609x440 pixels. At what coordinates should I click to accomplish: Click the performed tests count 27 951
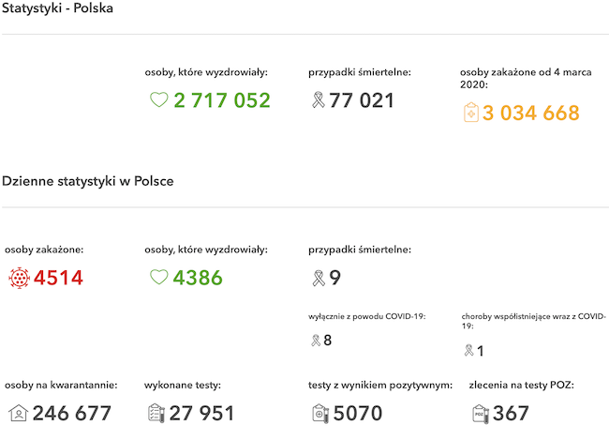pyautogui.click(x=203, y=413)
